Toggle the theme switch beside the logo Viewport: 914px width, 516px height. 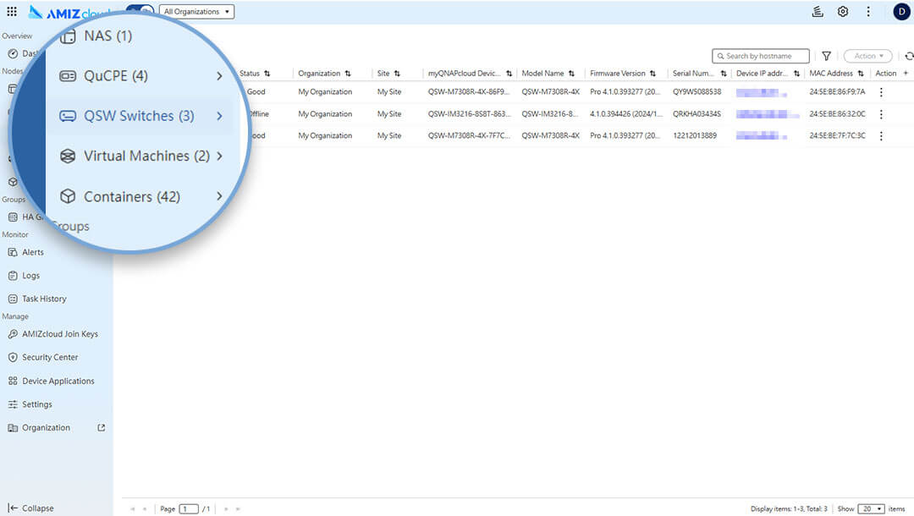pos(140,12)
